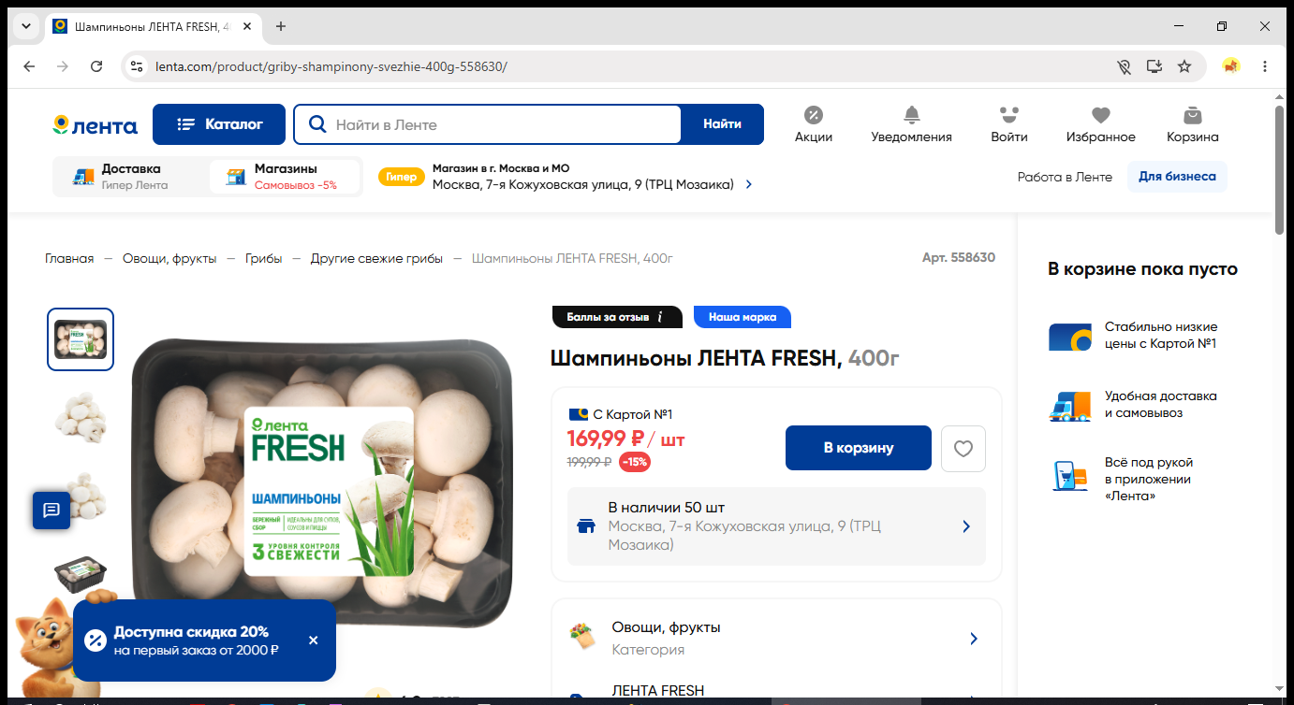Open the chat support widget

[x=51, y=510]
